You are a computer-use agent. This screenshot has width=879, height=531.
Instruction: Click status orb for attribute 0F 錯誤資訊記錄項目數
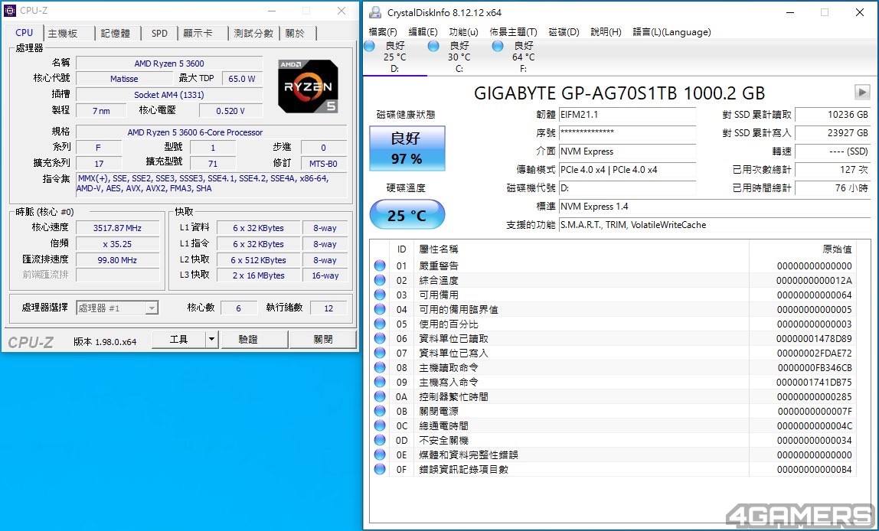pyautogui.click(x=380, y=469)
